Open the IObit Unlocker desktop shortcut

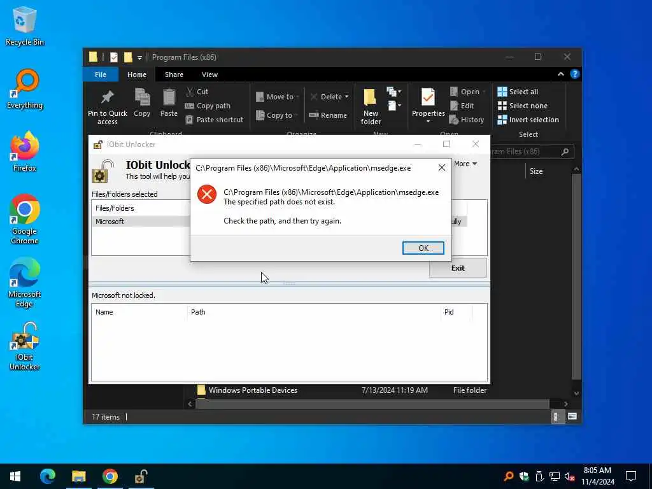(25, 346)
